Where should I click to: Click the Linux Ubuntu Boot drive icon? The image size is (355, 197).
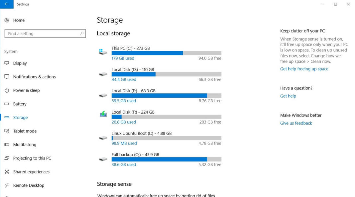pyautogui.click(x=103, y=138)
